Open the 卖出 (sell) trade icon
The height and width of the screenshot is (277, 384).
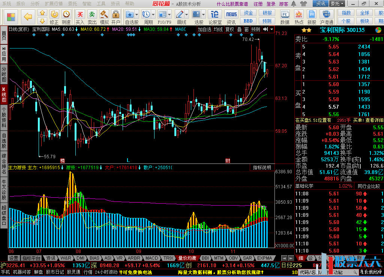click(92, 15)
